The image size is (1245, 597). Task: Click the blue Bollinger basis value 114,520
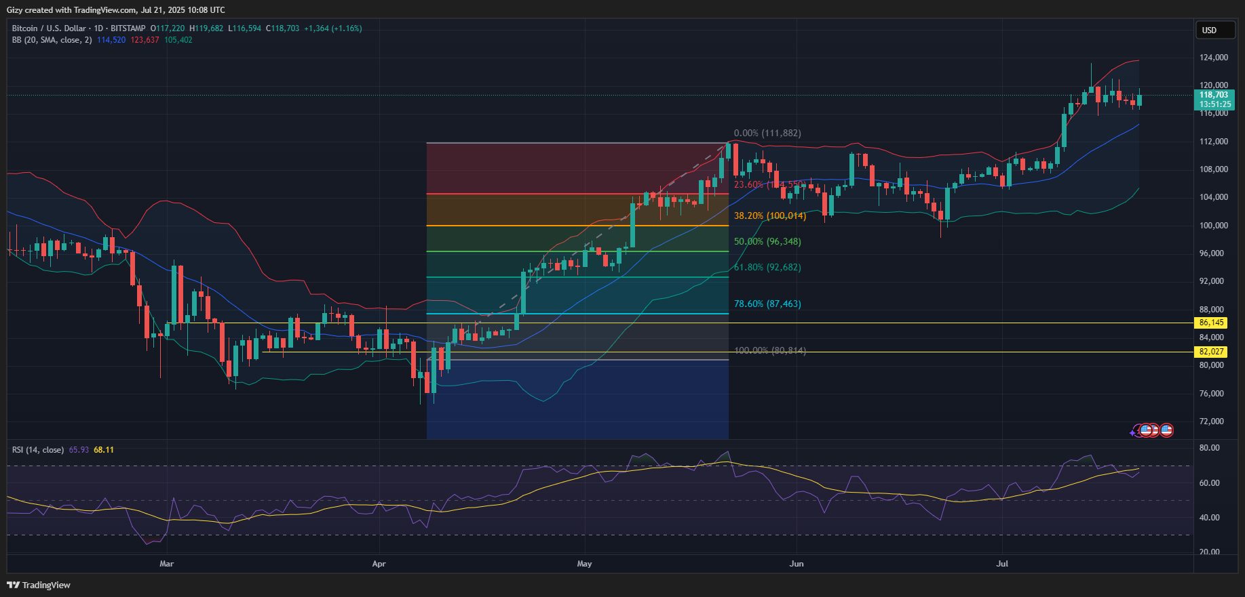tap(111, 40)
